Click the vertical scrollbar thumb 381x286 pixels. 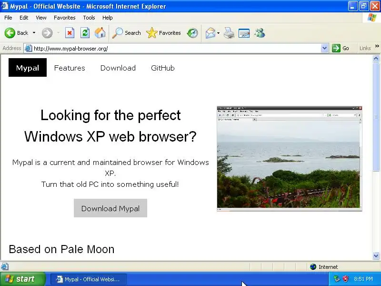tap(376, 117)
